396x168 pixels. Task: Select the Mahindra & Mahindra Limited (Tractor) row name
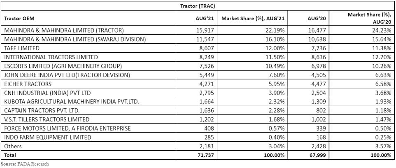63,30
